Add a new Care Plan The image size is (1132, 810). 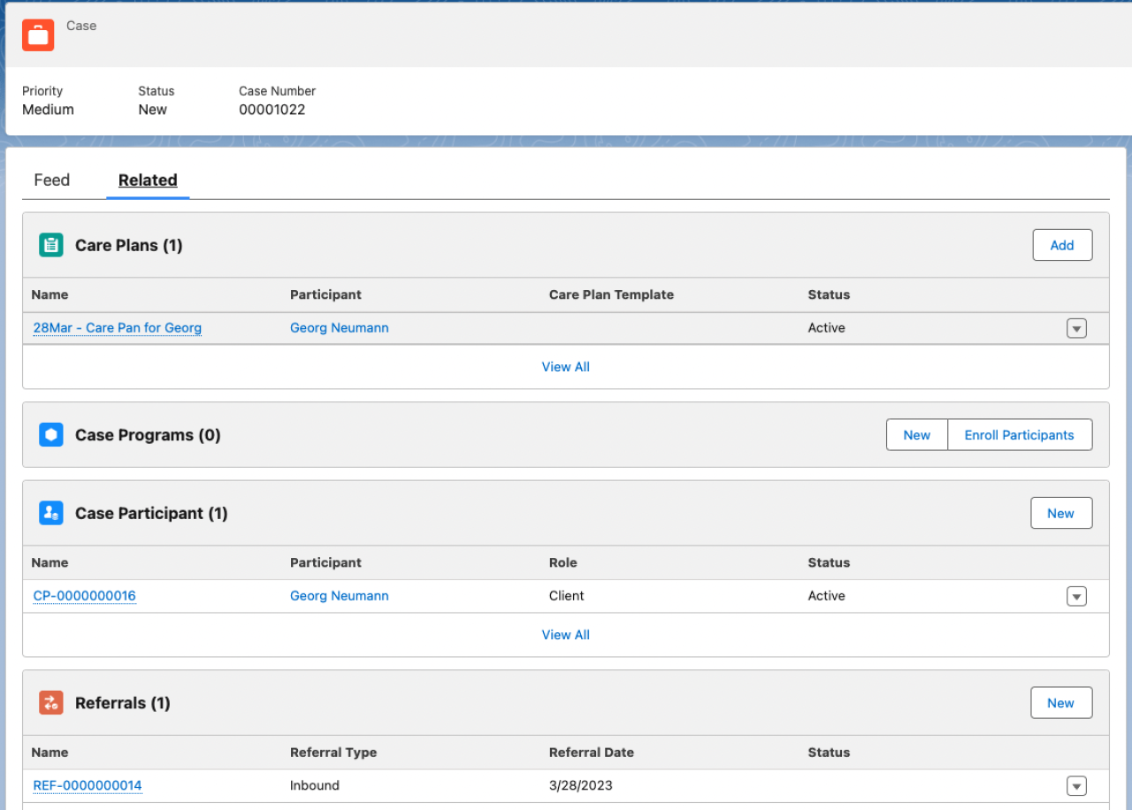point(1062,245)
